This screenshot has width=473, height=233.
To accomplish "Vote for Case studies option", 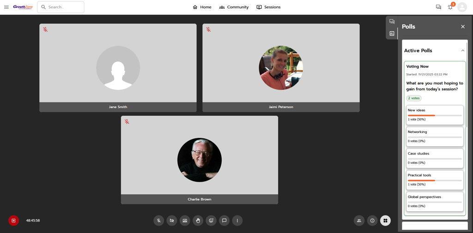I will [435, 158].
